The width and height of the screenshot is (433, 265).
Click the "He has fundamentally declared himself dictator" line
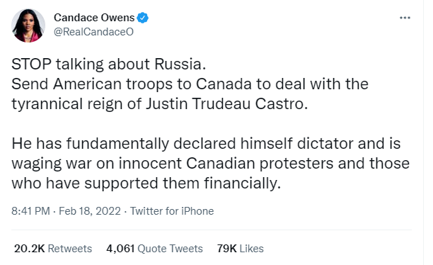pos(206,144)
